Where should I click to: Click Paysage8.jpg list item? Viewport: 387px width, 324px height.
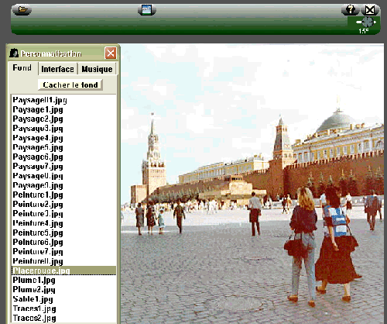point(63,176)
